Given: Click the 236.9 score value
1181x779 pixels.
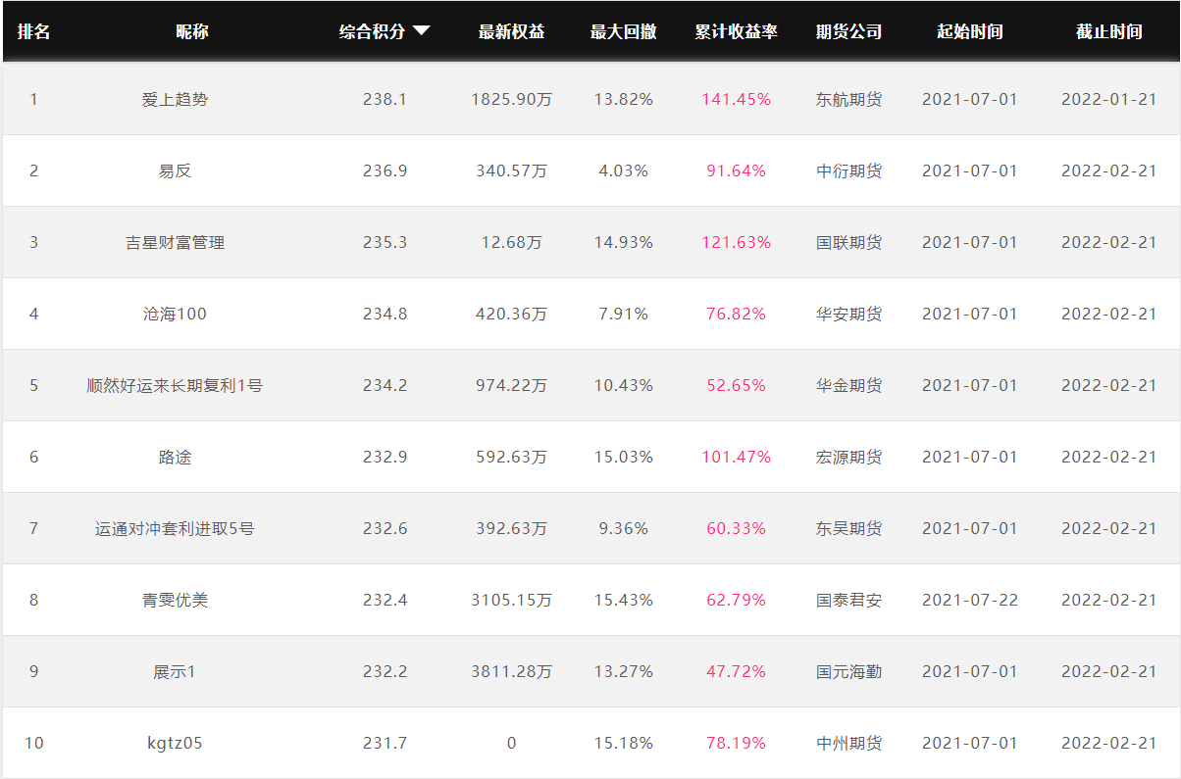Looking at the screenshot, I should point(385,170).
